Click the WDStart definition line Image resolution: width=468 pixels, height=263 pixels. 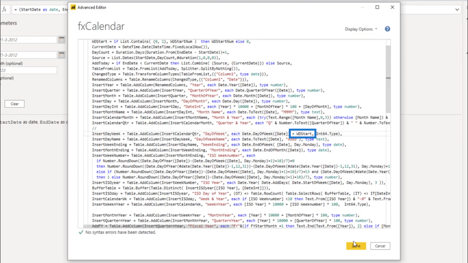pos(171,41)
